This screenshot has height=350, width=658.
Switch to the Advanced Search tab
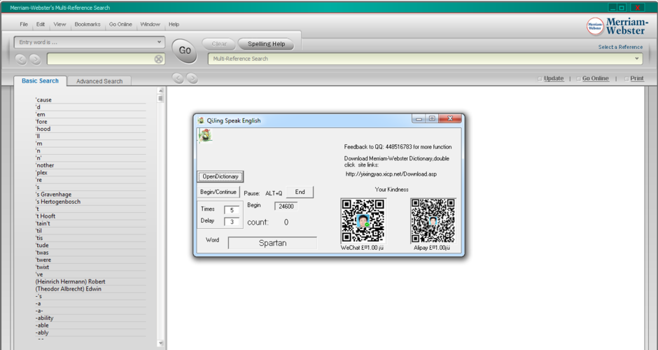tap(99, 81)
